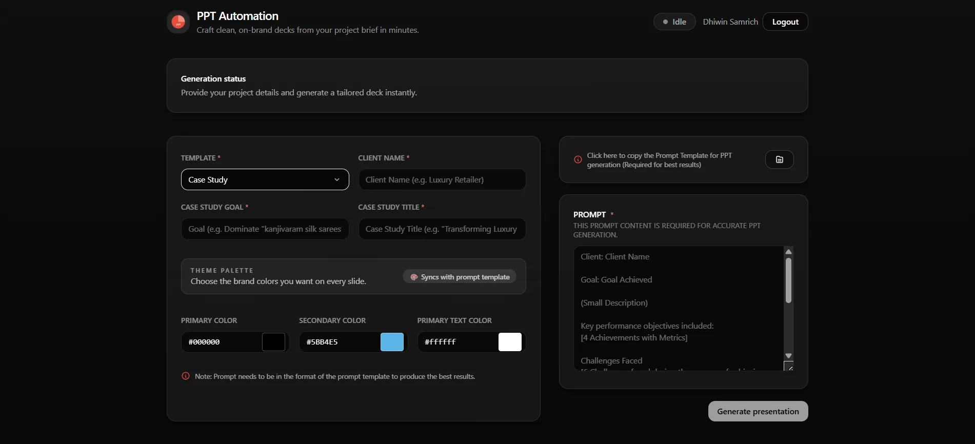This screenshot has height=444, width=975.
Task: Click the 'Click here to copy the Prompt Template' text
Action: (x=660, y=160)
